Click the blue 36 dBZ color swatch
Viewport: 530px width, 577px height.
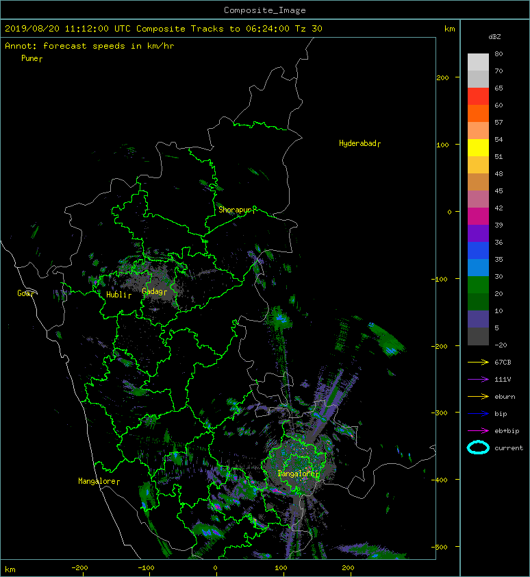(478, 251)
